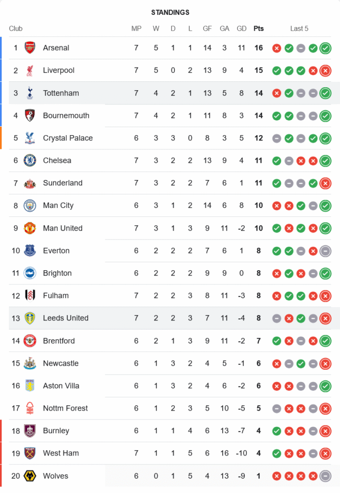The width and height of the screenshot is (340, 493).
Task: Click the STANDINGS heading
Action: pyautogui.click(x=170, y=12)
